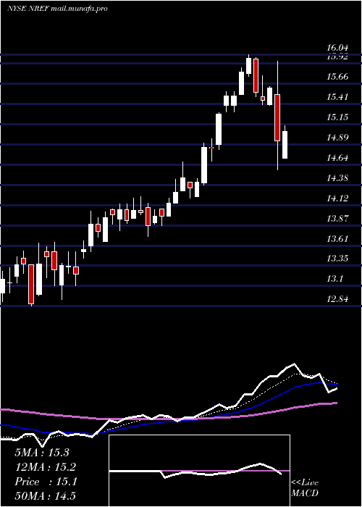Click the 15.66 price axis label
This screenshot has height=507, width=362.
pos(337,77)
